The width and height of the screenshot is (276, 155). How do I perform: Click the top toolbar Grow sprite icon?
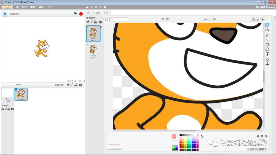[96, 7]
